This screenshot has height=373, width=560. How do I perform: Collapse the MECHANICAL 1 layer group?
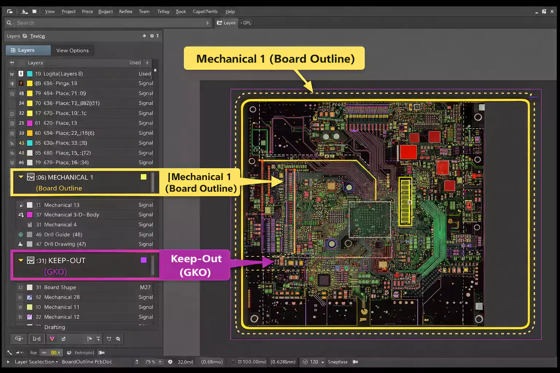(x=21, y=177)
